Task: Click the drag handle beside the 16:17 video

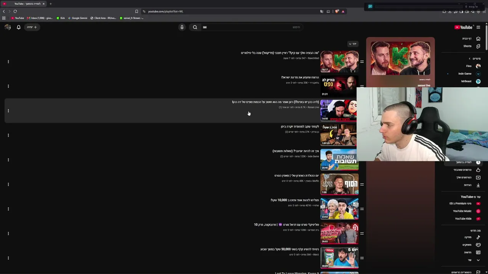Action: (362, 62)
